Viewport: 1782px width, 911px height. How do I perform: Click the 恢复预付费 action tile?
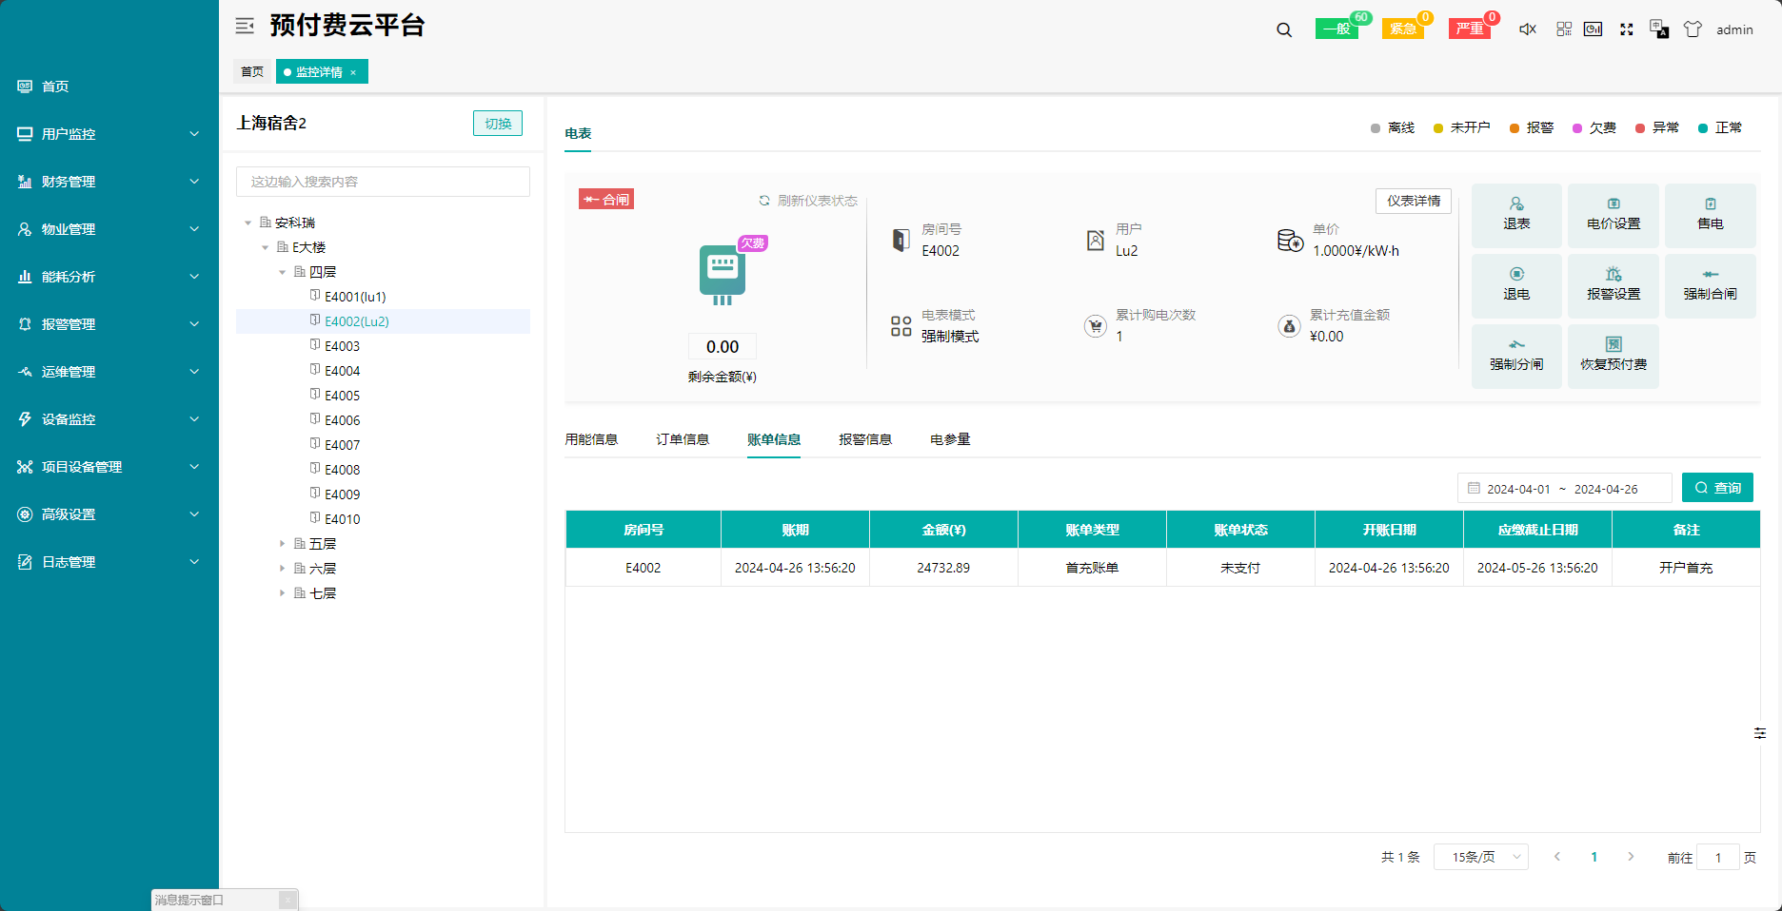coord(1613,356)
